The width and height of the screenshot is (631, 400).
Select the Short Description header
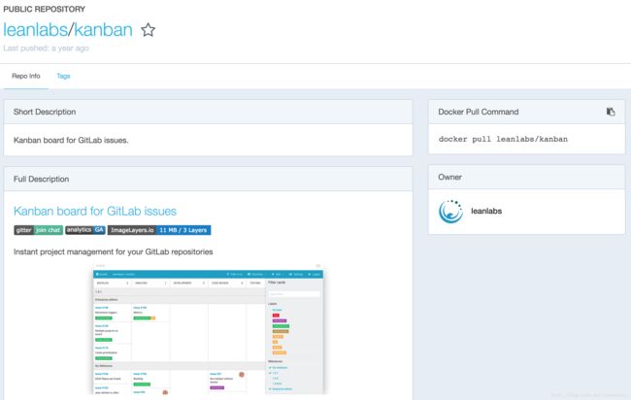click(x=45, y=112)
